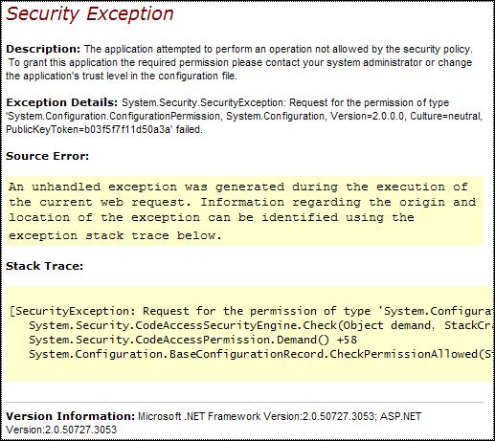Click the CodeAccessPermission.Demand() +58 line
This screenshot has height=441, width=495.
pyautogui.click(x=192, y=340)
